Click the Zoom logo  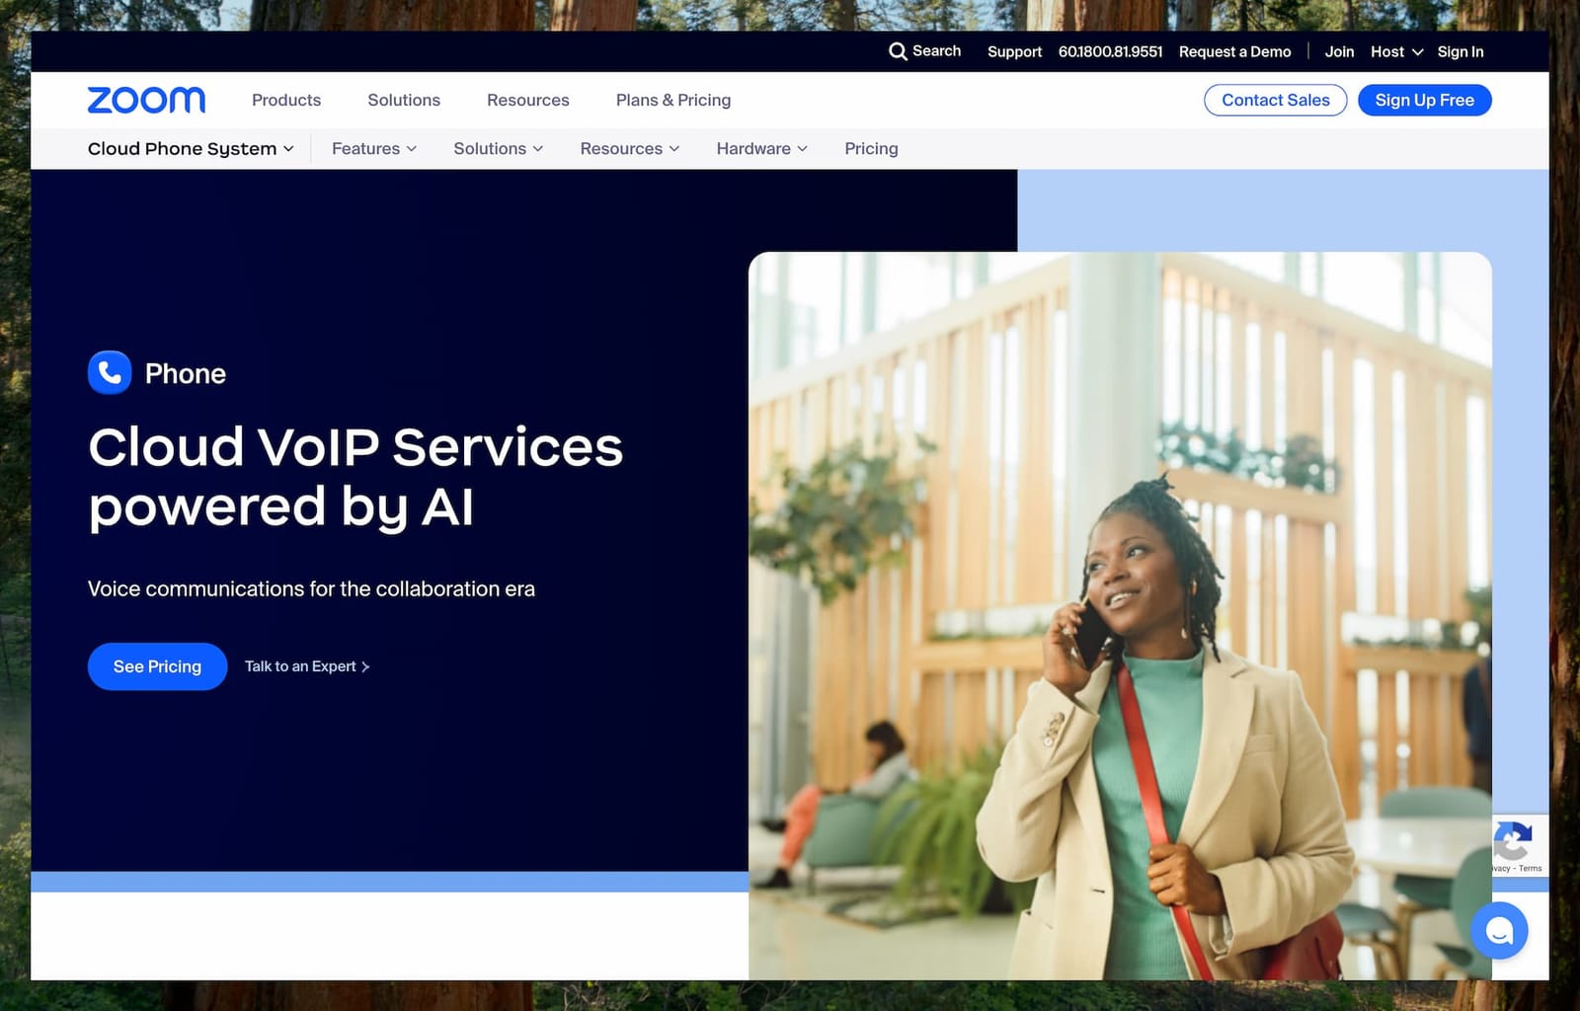(x=146, y=100)
